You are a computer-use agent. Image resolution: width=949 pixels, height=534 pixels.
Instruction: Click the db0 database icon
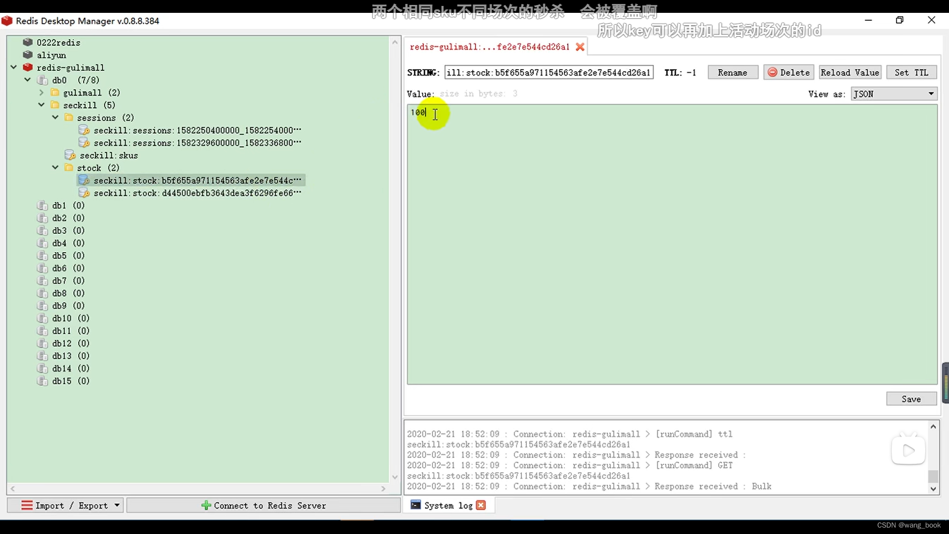(x=43, y=80)
